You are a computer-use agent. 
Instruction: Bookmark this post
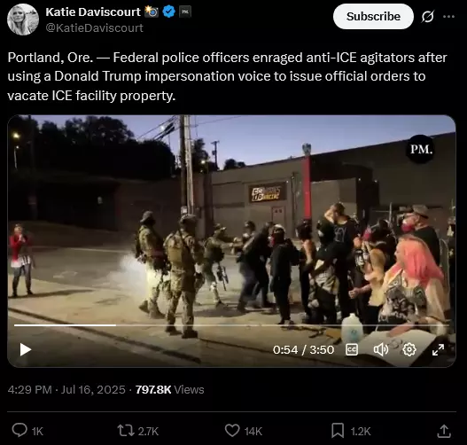(x=338, y=431)
